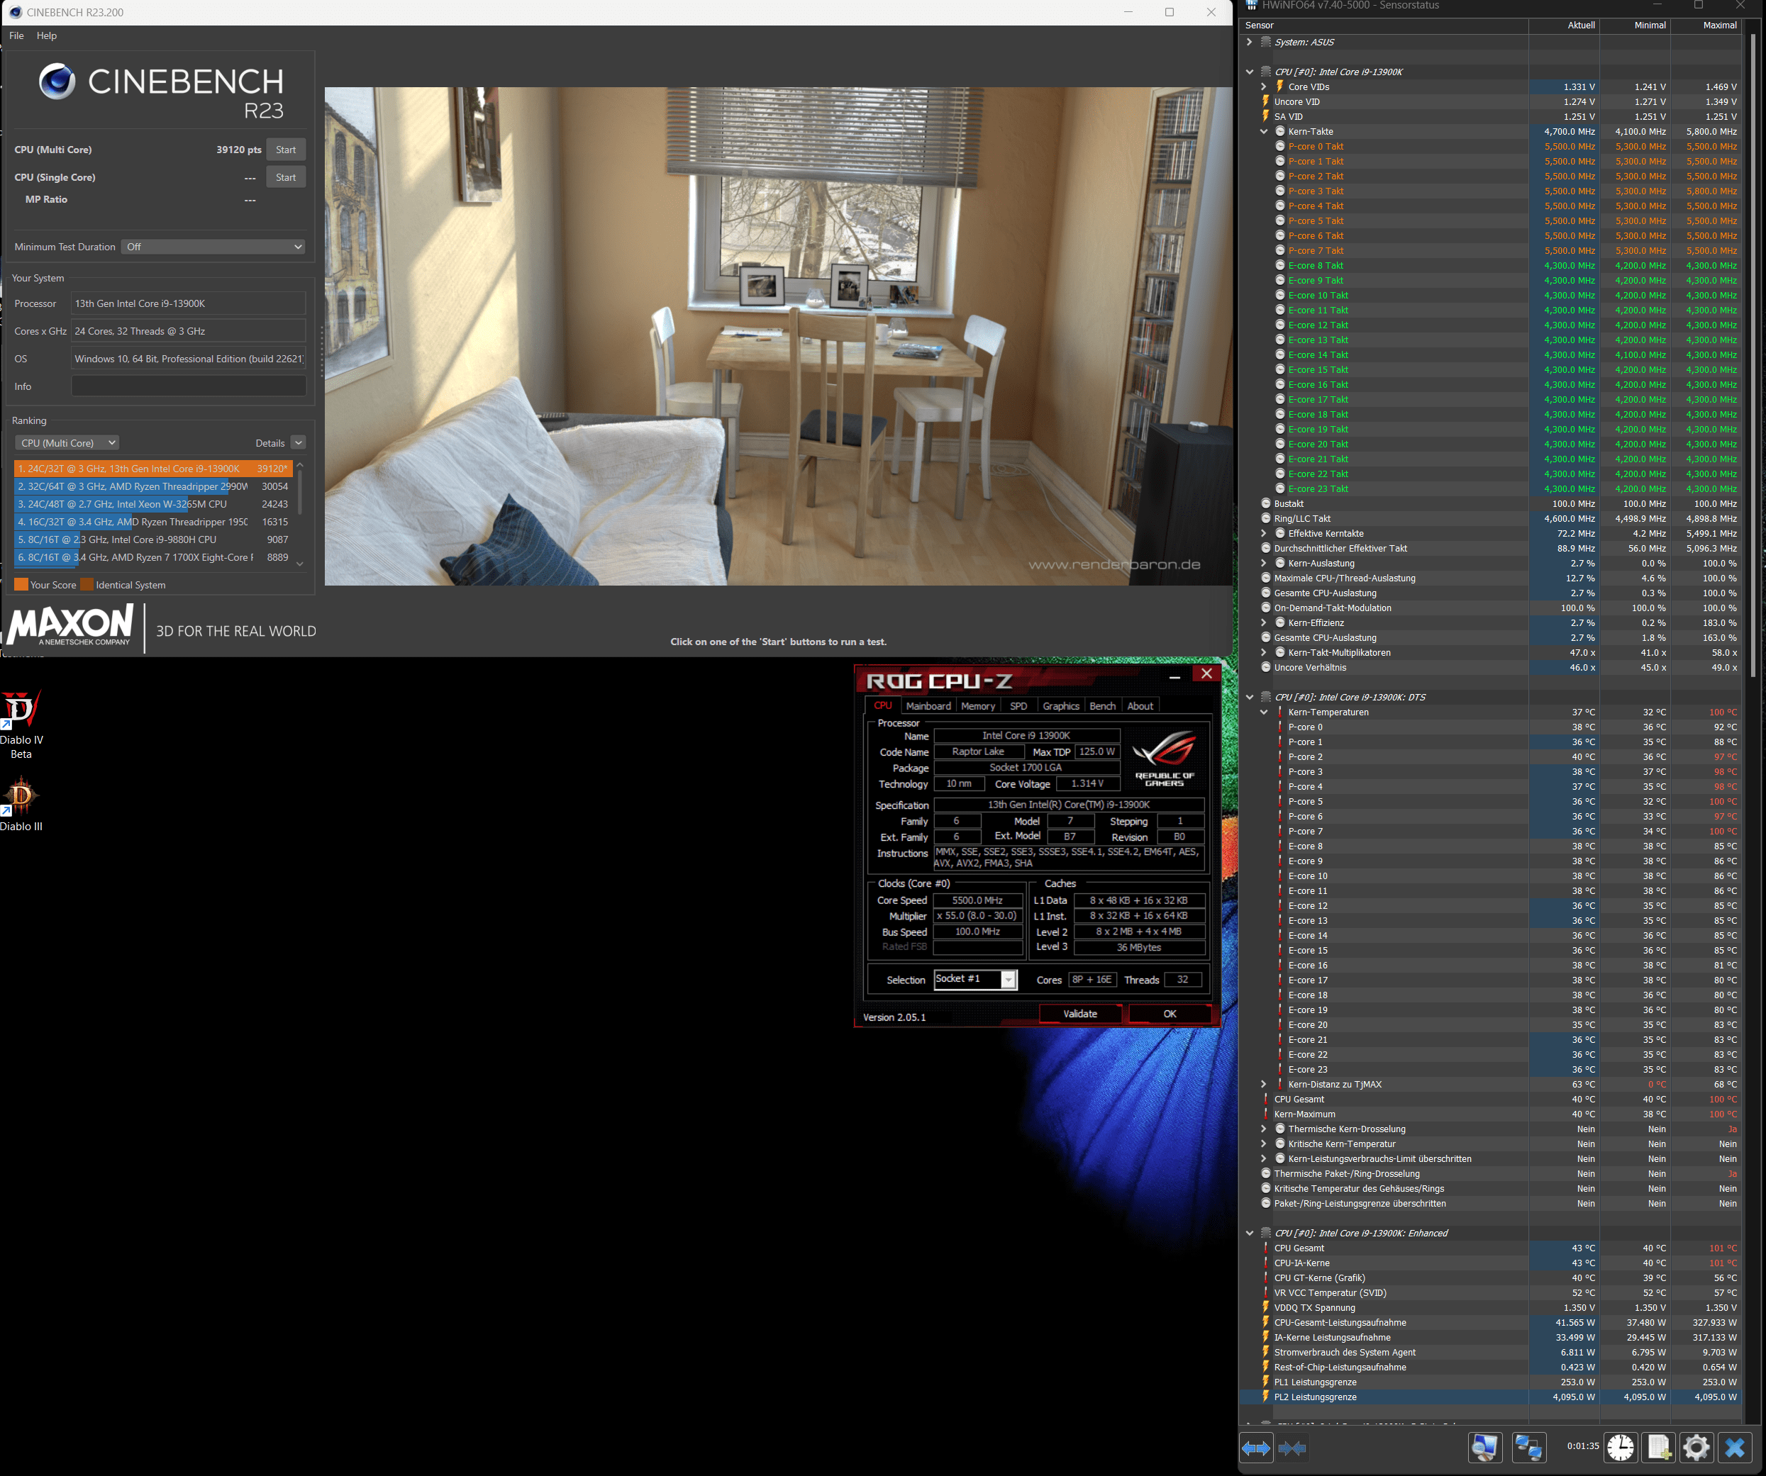The width and height of the screenshot is (1766, 1476).
Task: Open the Minimum Test Duration dropdown
Action: click(213, 247)
